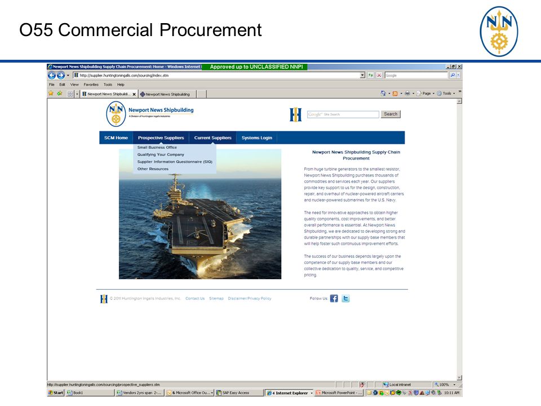
Task: Click the Newport News Shipbuilding logo on page
Action: pyautogui.click(x=150, y=113)
